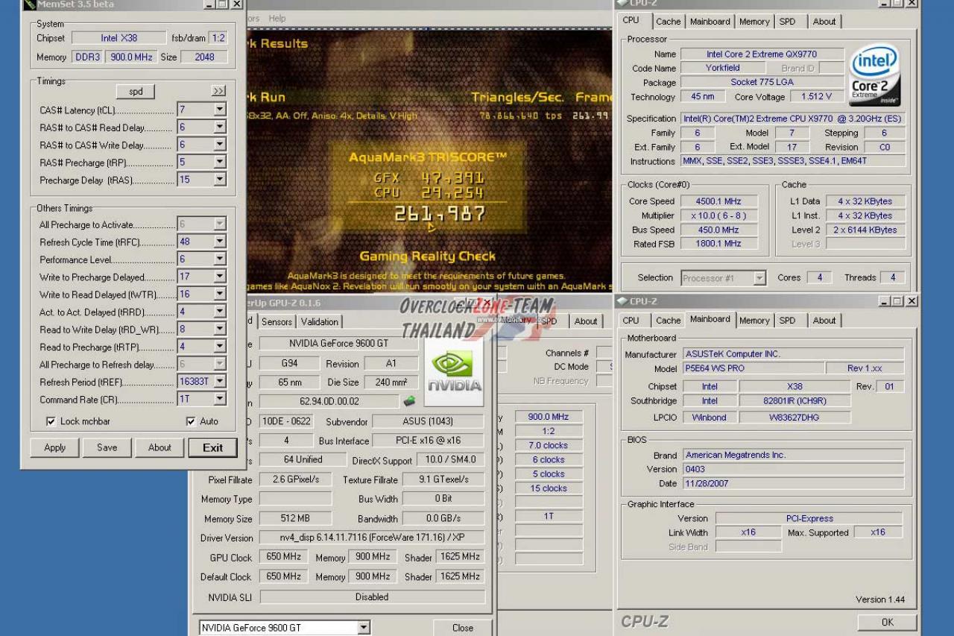Click the 'Yorkfield' code name value

pos(723,68)
